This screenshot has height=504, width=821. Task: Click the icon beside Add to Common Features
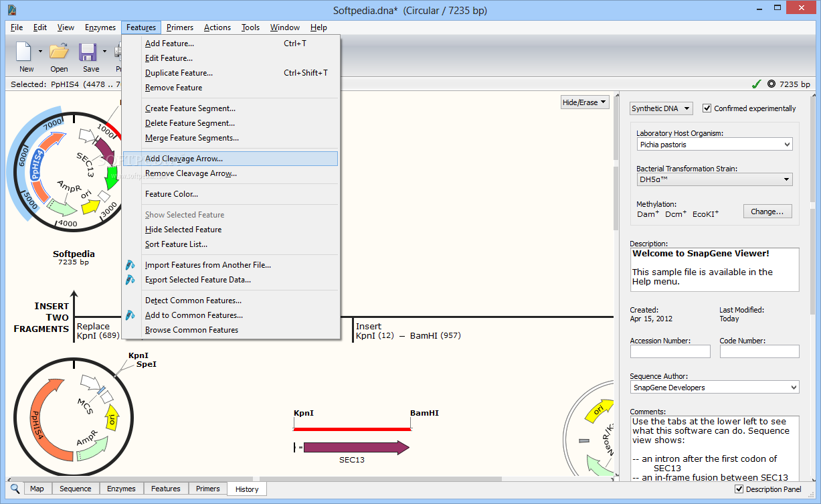pyautogui.click(x=130, y=315)
